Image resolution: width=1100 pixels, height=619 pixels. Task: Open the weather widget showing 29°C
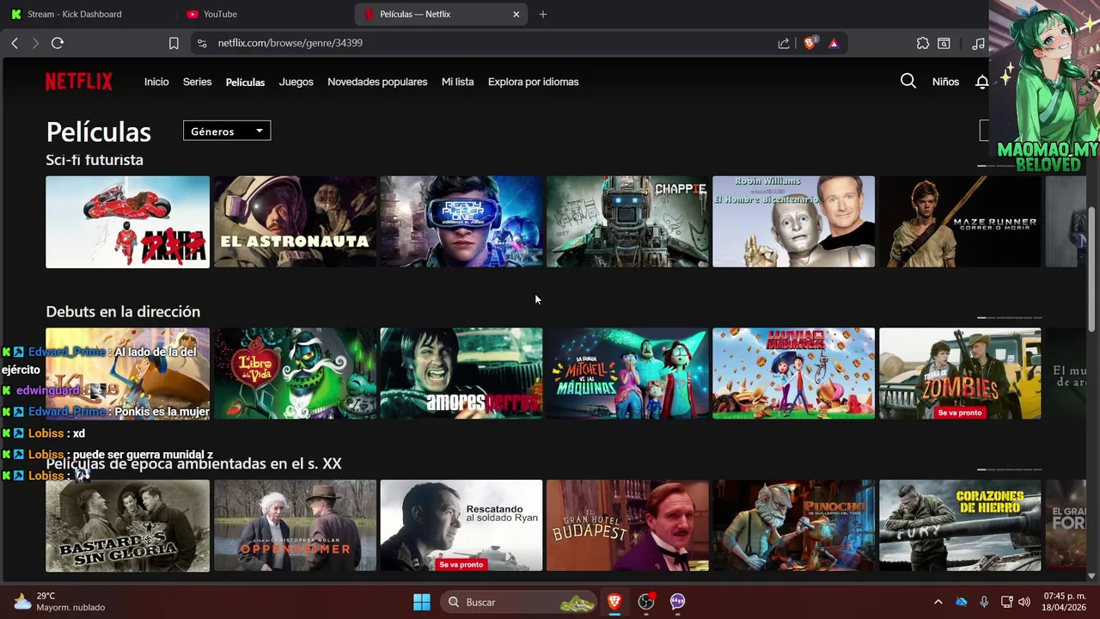coord(58,602)
